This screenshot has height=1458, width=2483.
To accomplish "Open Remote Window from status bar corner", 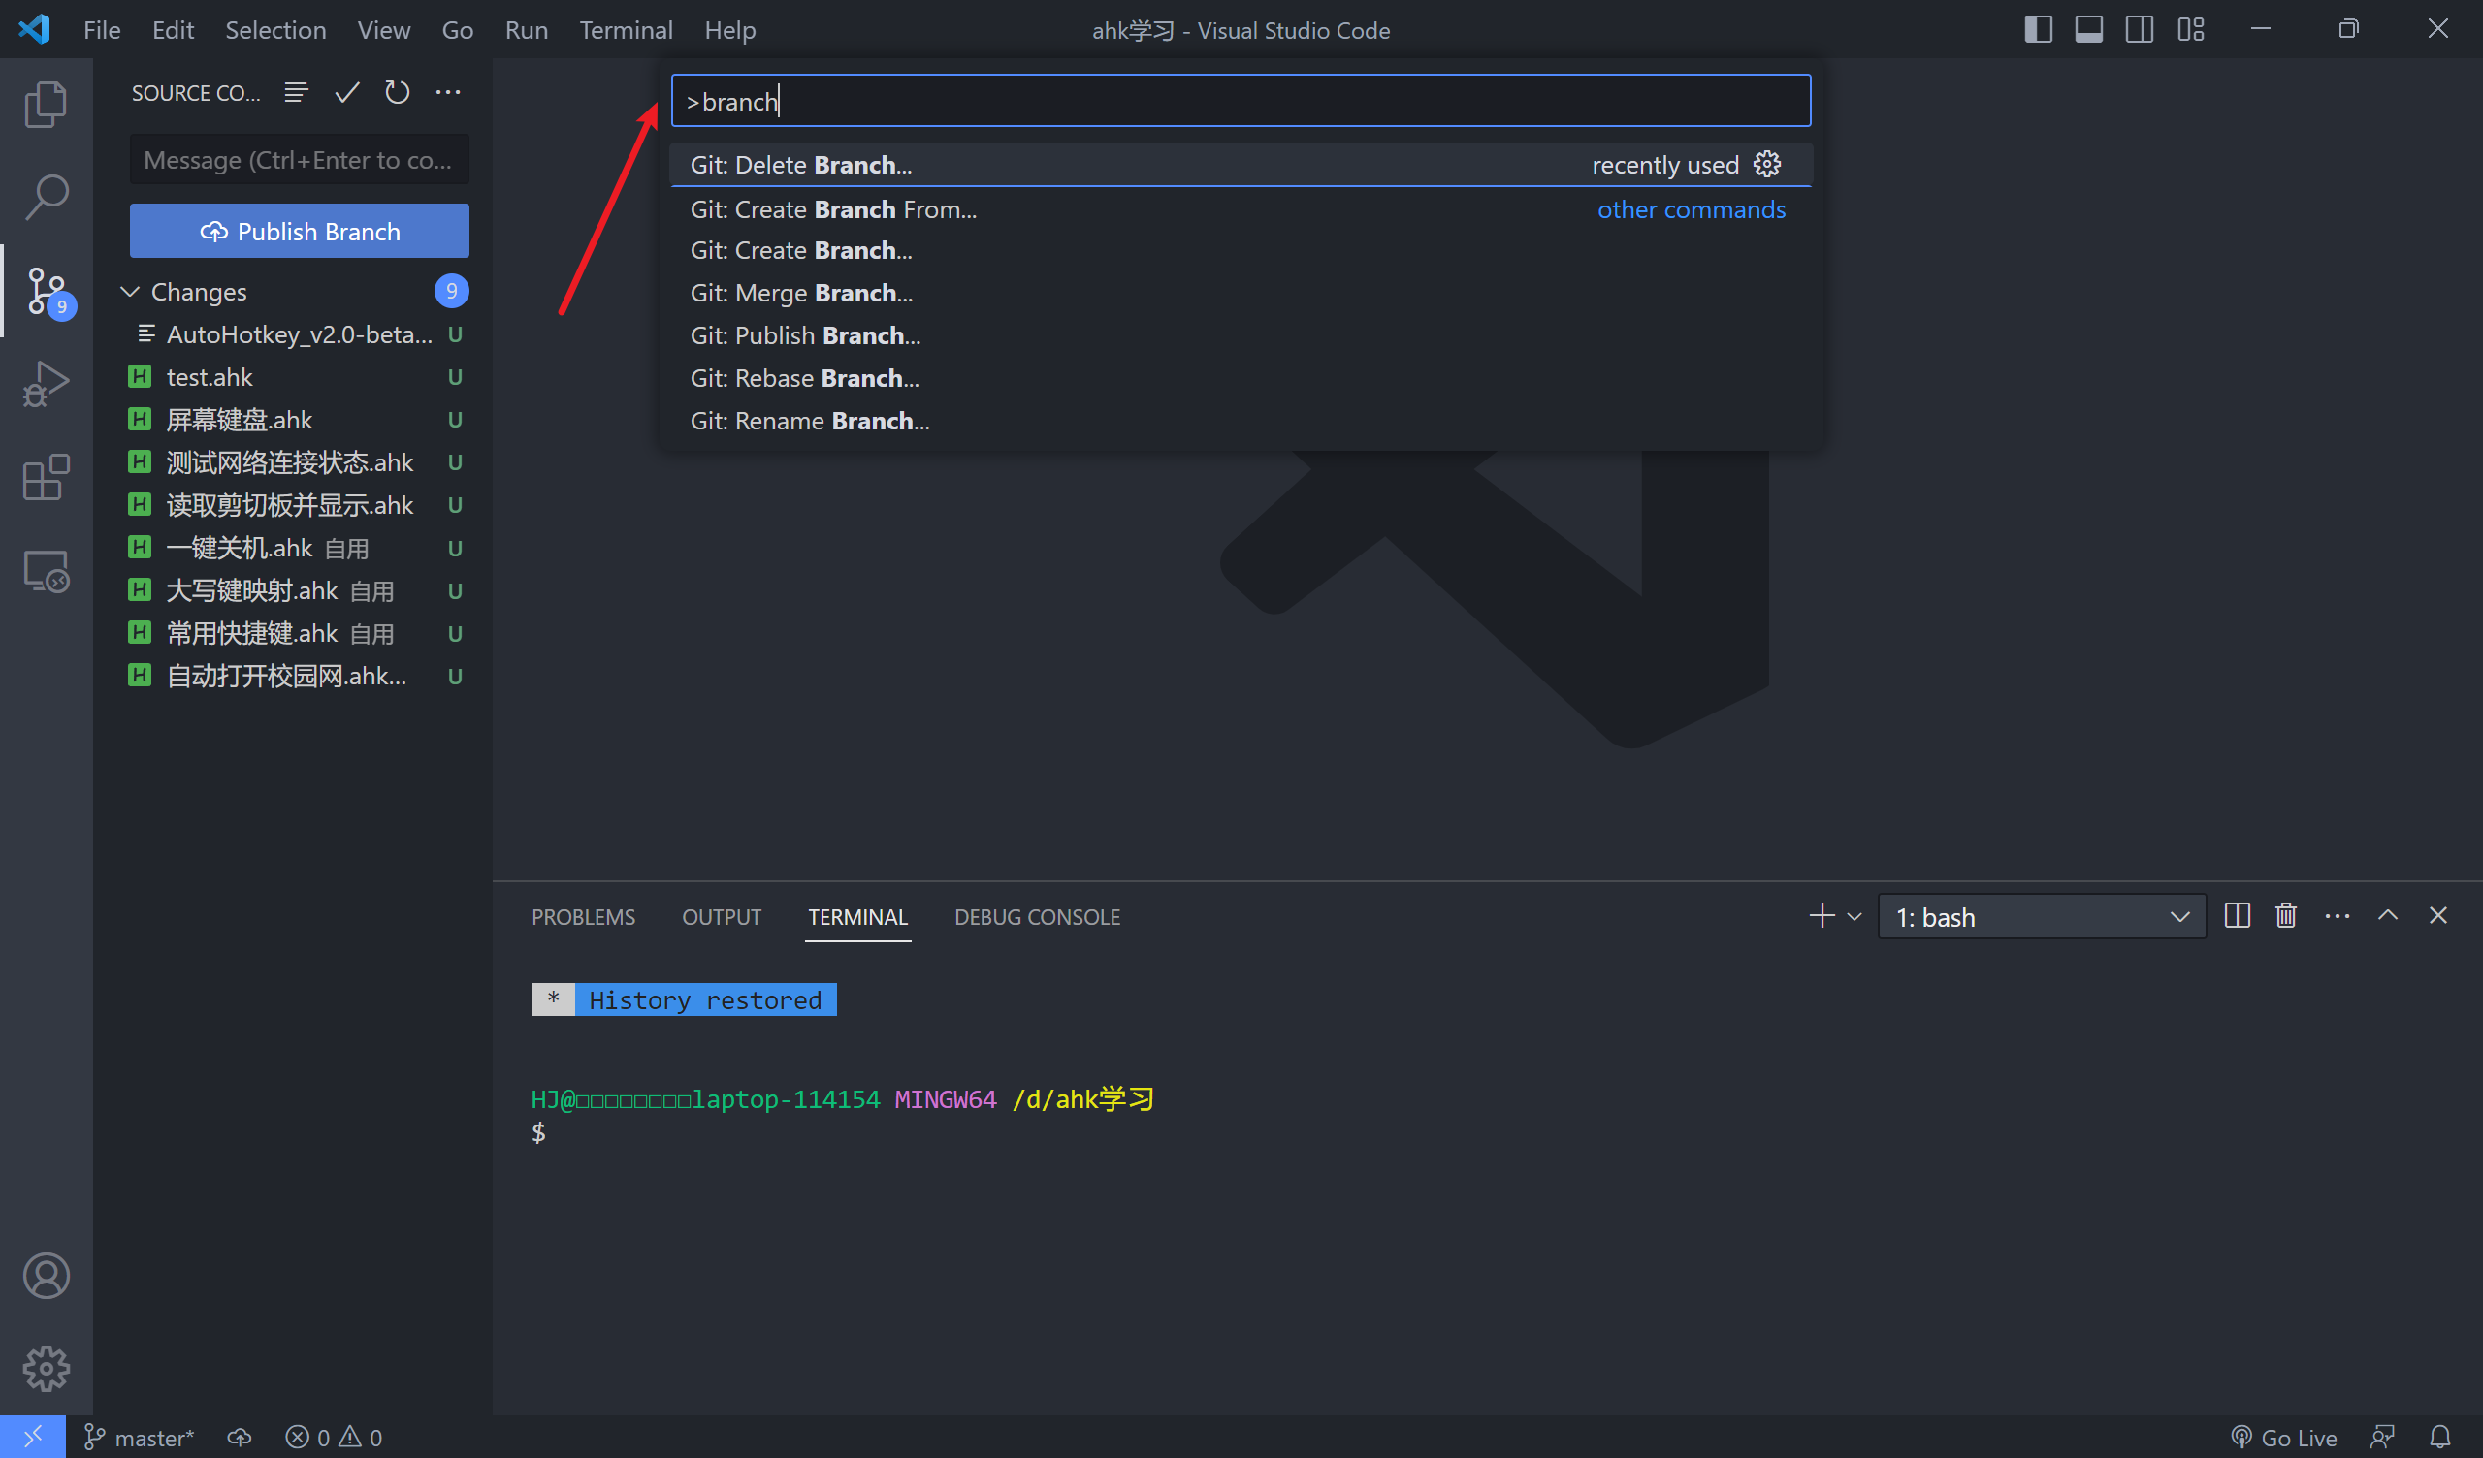I will click(33, 1438).
